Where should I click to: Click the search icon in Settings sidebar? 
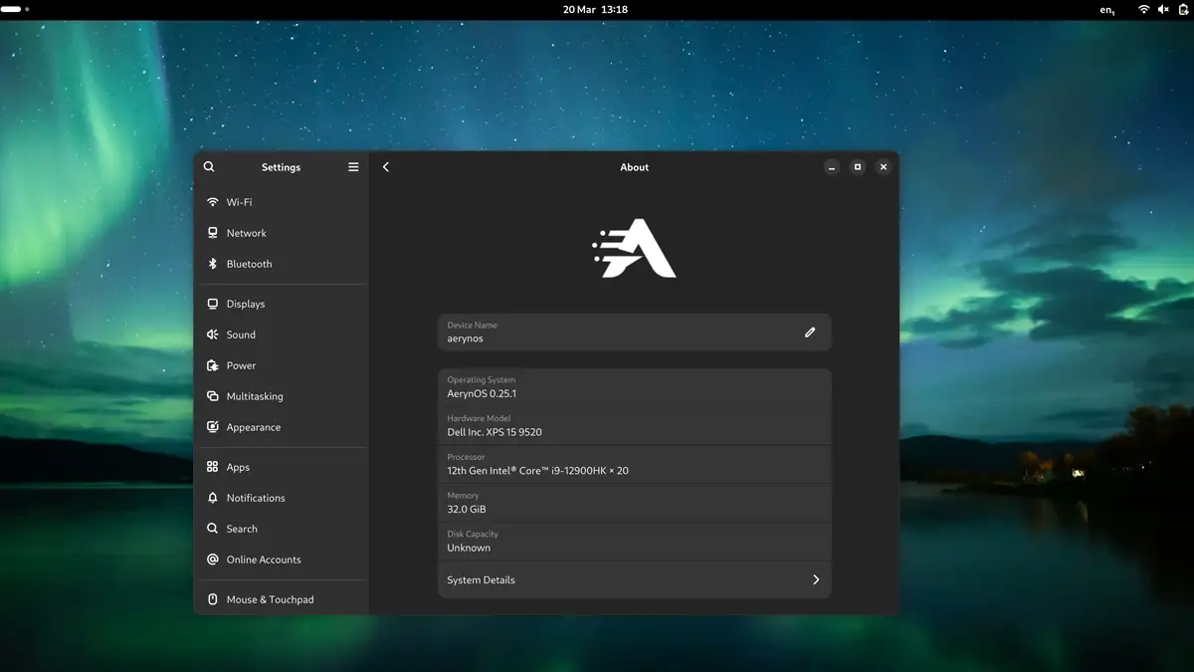pos(209,167)
